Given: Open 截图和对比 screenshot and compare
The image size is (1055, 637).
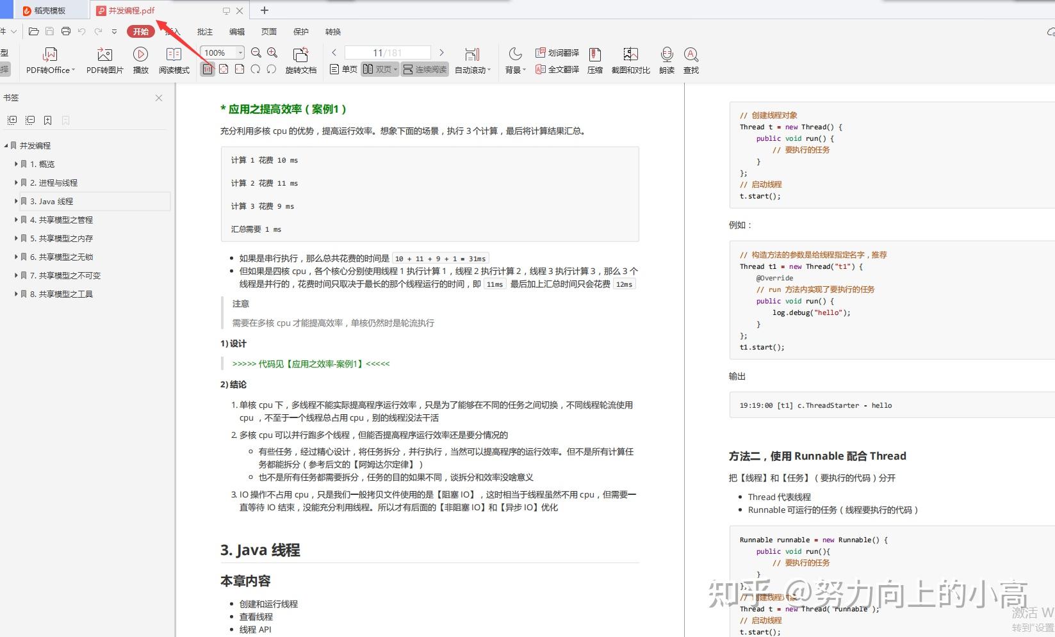Looking at the screenshot, I should [x=631, y=61].
